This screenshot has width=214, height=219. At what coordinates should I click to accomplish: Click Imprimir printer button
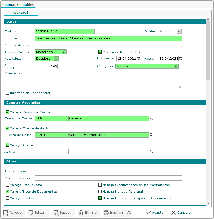[114, 213]
